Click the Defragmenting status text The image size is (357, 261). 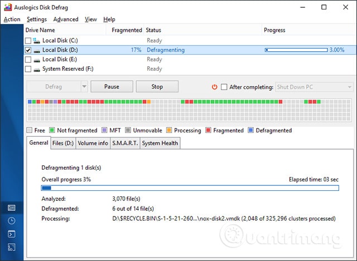(166, 50)
